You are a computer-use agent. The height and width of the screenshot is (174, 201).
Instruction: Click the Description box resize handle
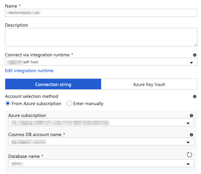point(195,44)
